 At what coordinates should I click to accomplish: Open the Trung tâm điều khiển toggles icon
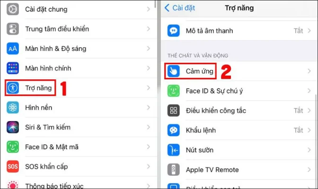pos(13,29)
